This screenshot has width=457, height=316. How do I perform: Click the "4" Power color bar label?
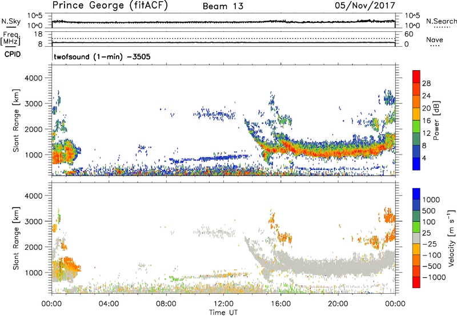[x=424, y=158]
